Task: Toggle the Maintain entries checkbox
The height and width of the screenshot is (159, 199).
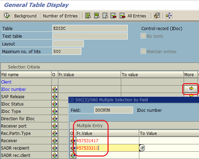Action: pos(143,51)
